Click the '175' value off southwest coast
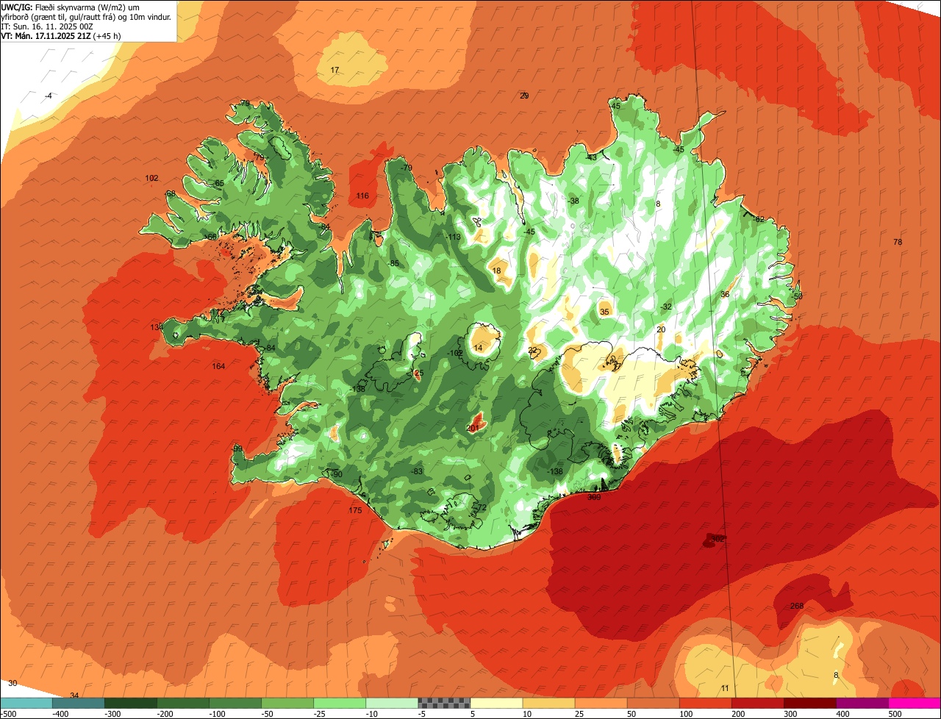Screen dimensions: 941x719 (x=355, y=510)
